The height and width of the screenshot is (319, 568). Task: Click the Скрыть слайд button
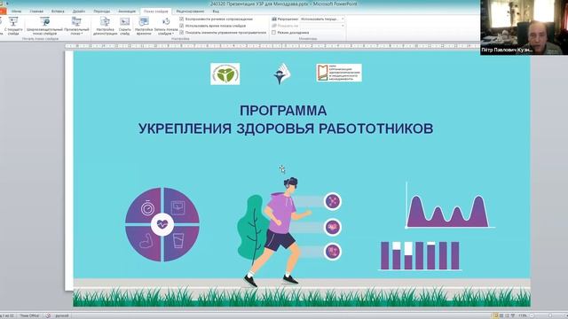tap(124, 26)
